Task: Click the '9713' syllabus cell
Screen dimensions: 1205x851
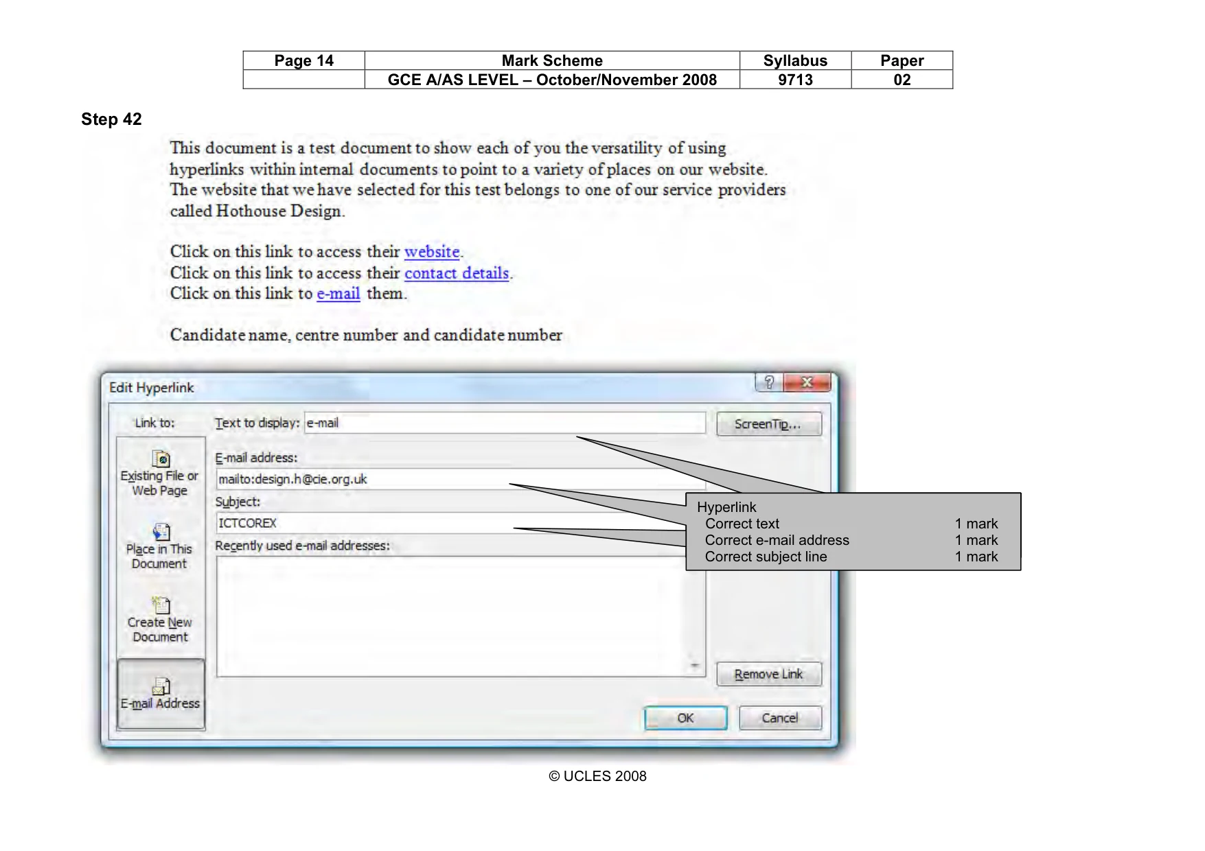Action: (795, 80)
